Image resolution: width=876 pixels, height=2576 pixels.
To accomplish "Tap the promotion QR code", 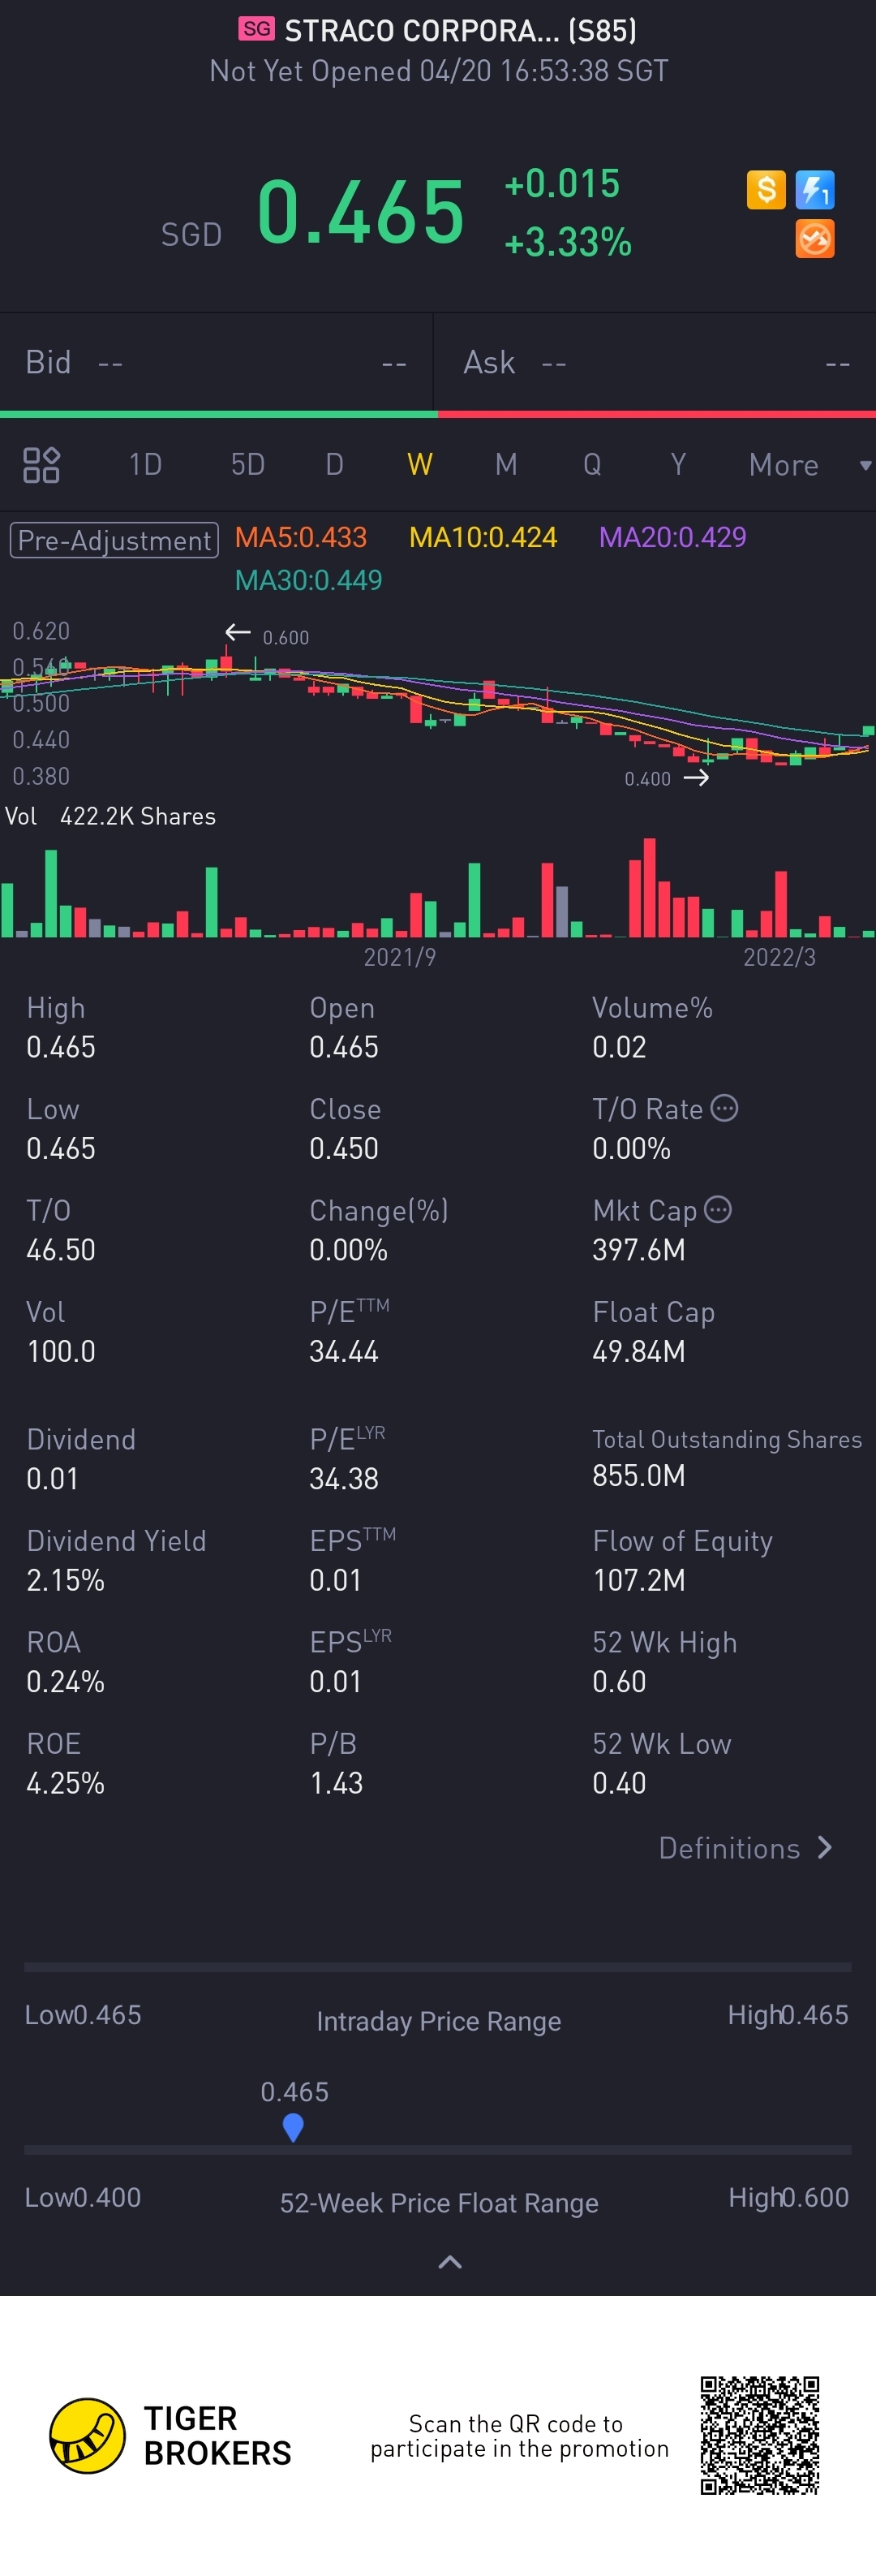I will coord(760,2436).
